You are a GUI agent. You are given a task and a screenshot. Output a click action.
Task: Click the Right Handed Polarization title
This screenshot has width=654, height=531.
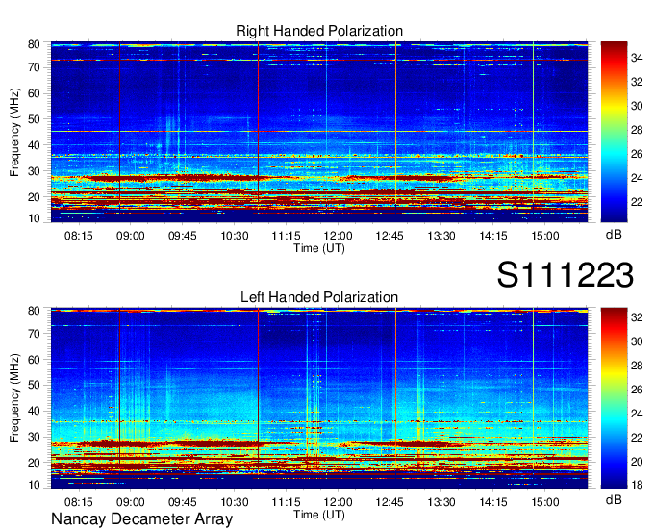319,31
